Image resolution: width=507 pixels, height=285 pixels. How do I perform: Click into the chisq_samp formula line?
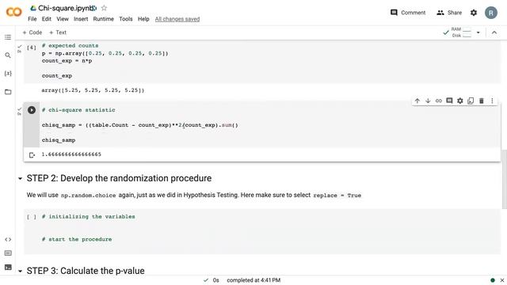tap(139, 125)
